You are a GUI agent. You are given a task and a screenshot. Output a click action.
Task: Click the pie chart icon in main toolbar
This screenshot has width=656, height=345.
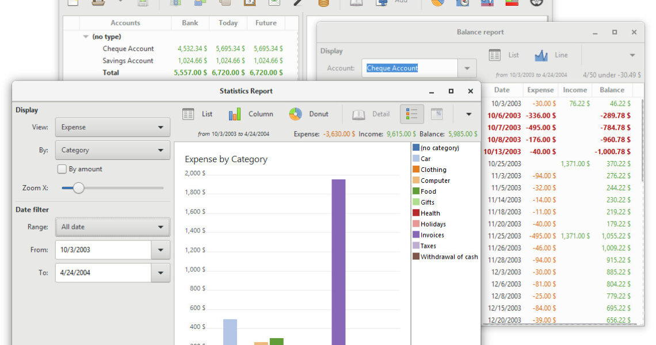click(437, 2)
